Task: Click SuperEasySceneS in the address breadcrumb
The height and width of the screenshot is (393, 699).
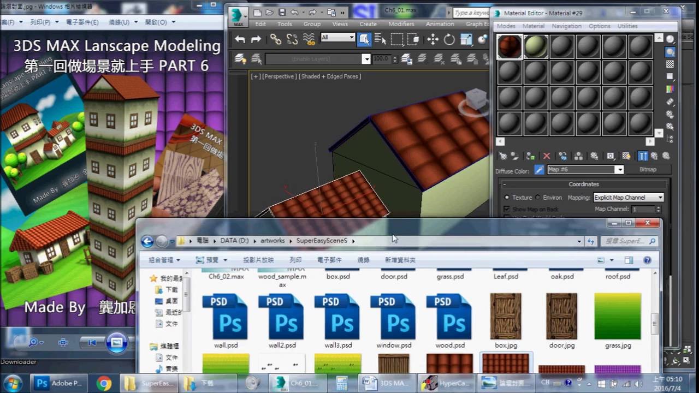Action: (322, 241)
